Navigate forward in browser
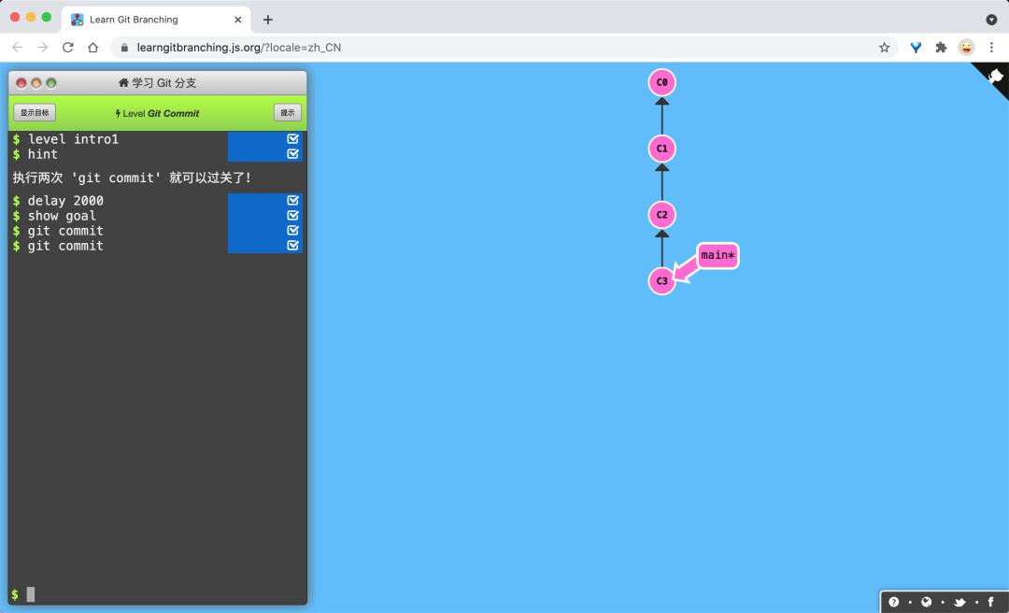Screen dimensions: 1009x613 click(x=42, y=47)
